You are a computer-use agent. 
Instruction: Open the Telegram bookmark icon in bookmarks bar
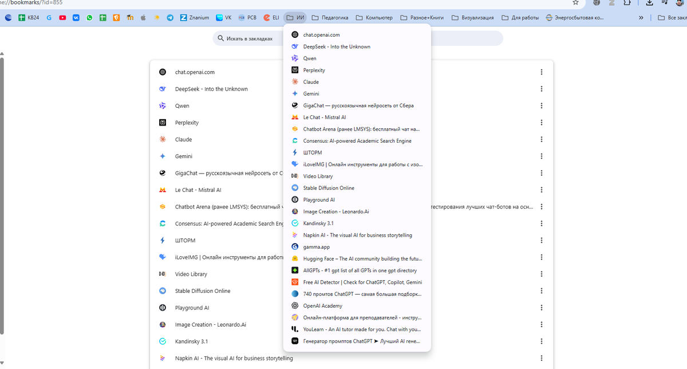tap(170, 18)
